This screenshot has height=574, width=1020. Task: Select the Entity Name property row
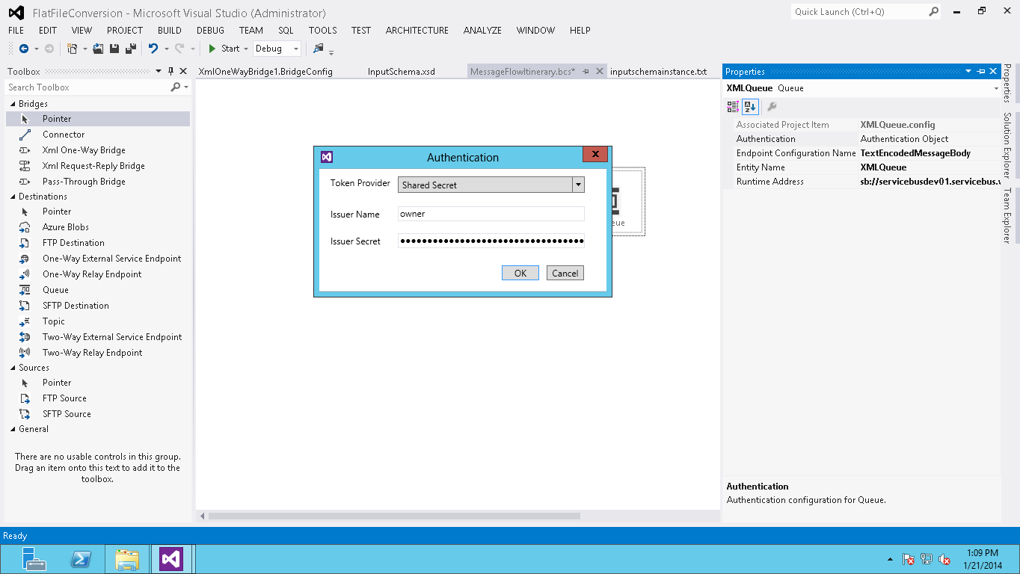[x=861, y=167]
